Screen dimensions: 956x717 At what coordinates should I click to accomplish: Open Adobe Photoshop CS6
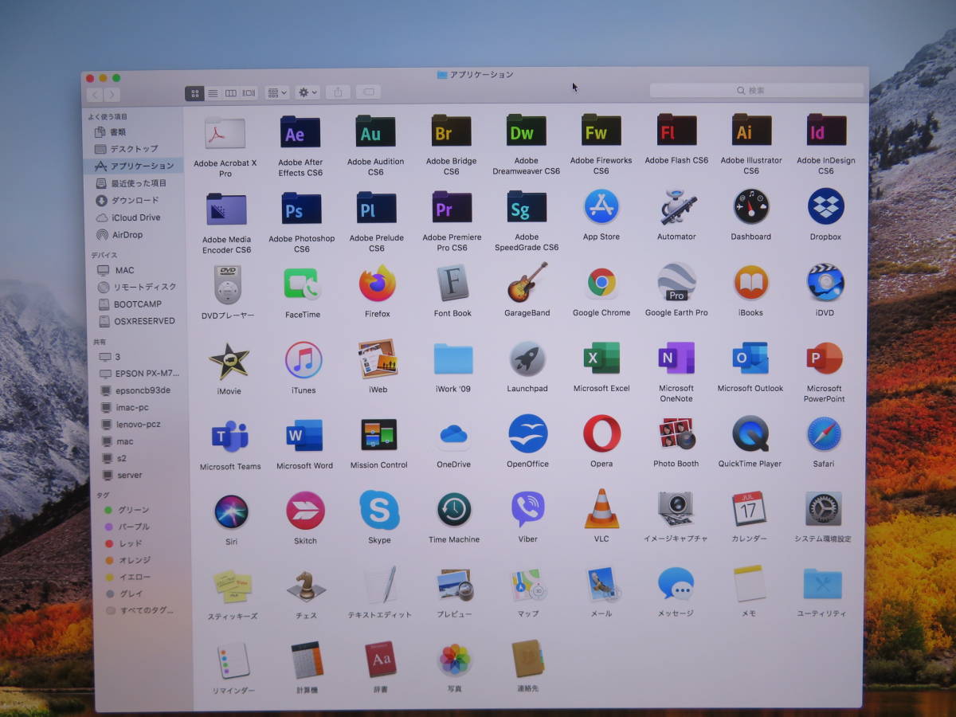[300, 209]
